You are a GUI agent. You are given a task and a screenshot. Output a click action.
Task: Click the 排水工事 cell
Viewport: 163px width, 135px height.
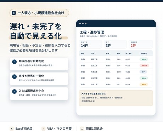coord(94,78)
